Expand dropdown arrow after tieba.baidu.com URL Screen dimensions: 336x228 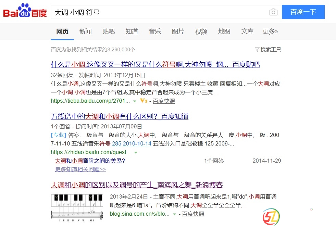[x=135, y=101]
